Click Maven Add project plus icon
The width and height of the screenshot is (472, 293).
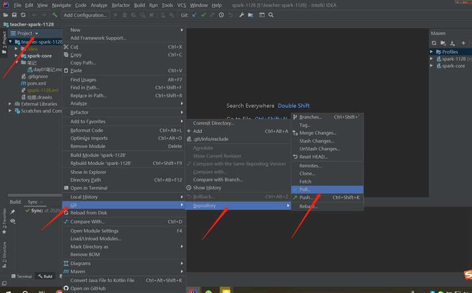pos(463,43)
